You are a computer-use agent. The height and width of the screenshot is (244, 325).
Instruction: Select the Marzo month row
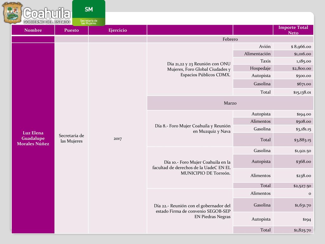[x=230, y=103]
